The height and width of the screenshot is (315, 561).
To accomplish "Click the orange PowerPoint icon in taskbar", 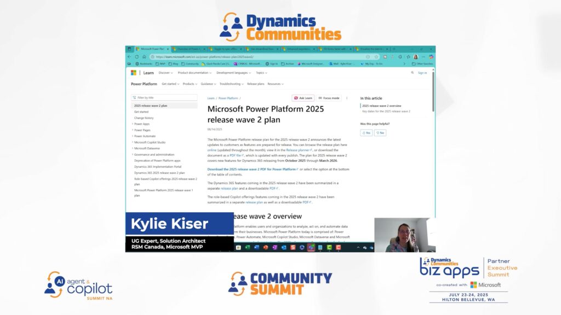I will coord(266,248).
